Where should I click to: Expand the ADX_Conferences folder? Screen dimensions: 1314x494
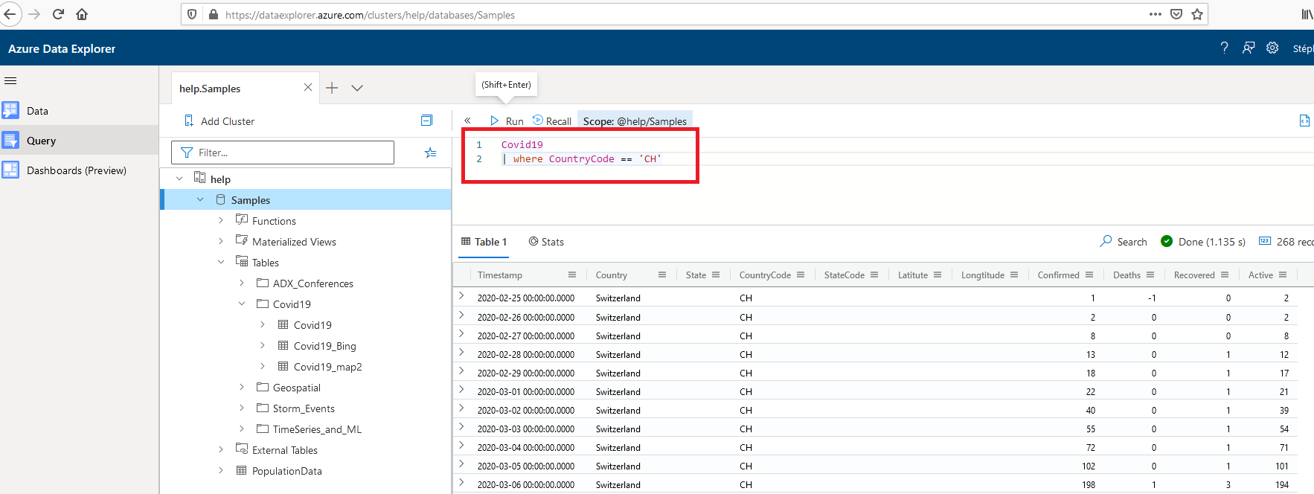[242, 283]
